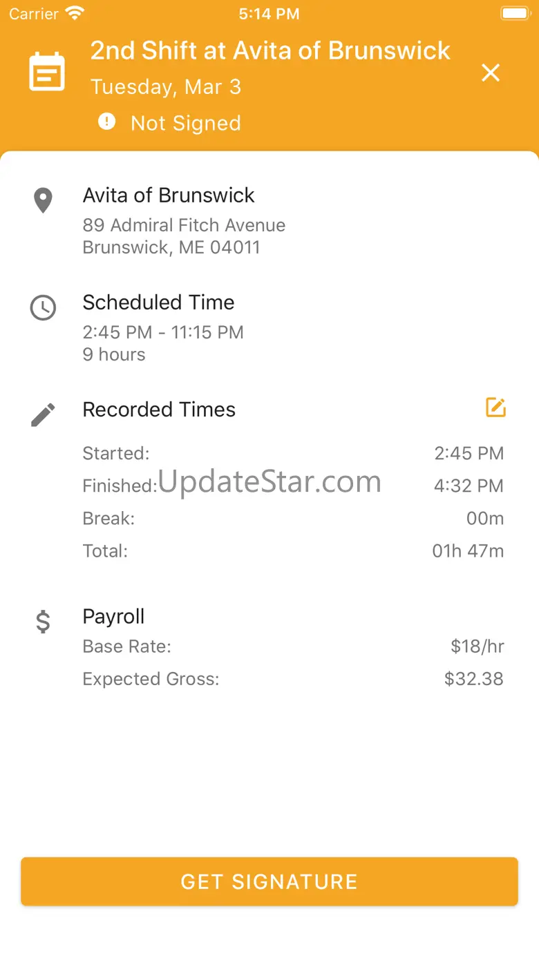Tap the Base Rate $18/hr value
This screenshot has width=539, height=958.
(x=477, y=646)
